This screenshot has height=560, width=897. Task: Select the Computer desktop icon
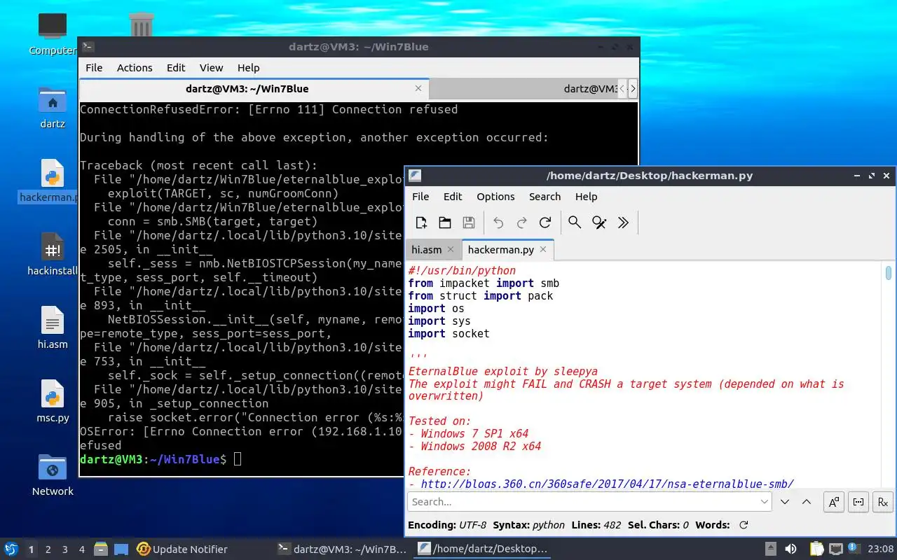click(x=53, y=34)
